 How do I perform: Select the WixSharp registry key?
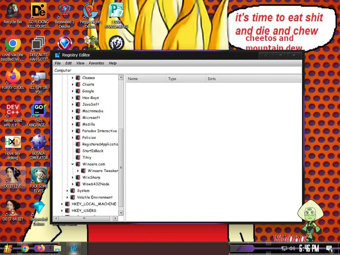point(91,177)
